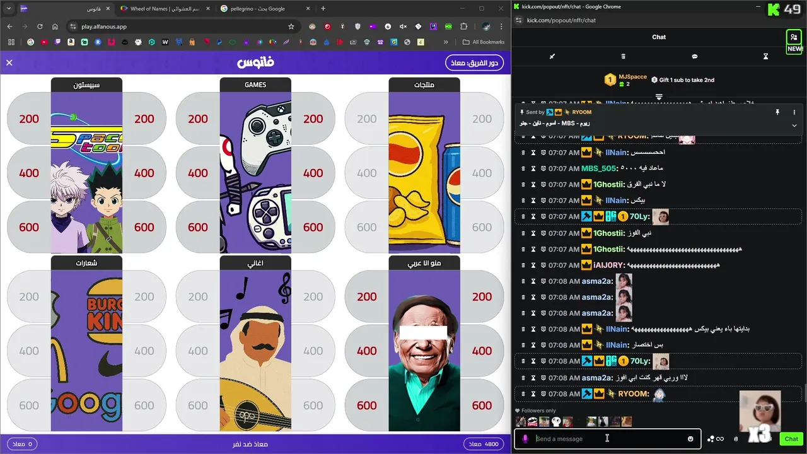This screenshot has width=807, height=454.
Task: Open the apps grid in bookmarks bar
Action: pos(10,42)
